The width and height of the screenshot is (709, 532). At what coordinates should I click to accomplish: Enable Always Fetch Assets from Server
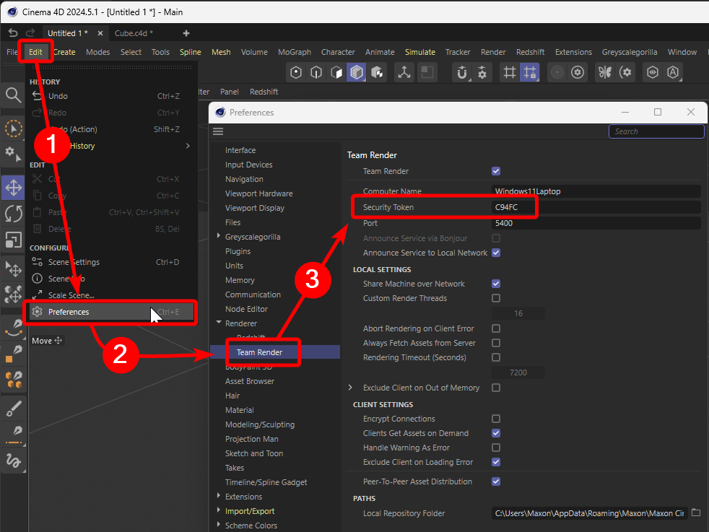(496, 343)
